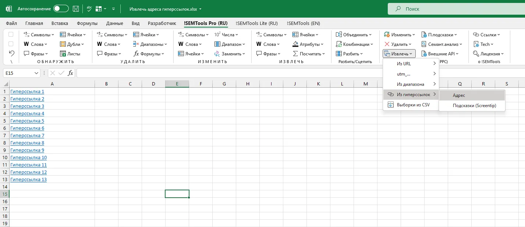Screen dimensions: 525x227
Task: Switch to !SEMTools Lite (RU) tab
Action: pos(256,23)
